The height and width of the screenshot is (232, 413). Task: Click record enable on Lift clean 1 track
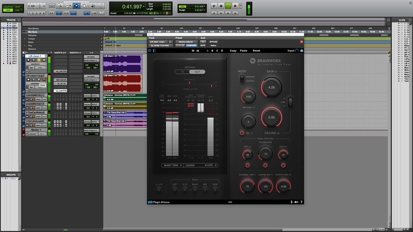[x=29, y=60]
